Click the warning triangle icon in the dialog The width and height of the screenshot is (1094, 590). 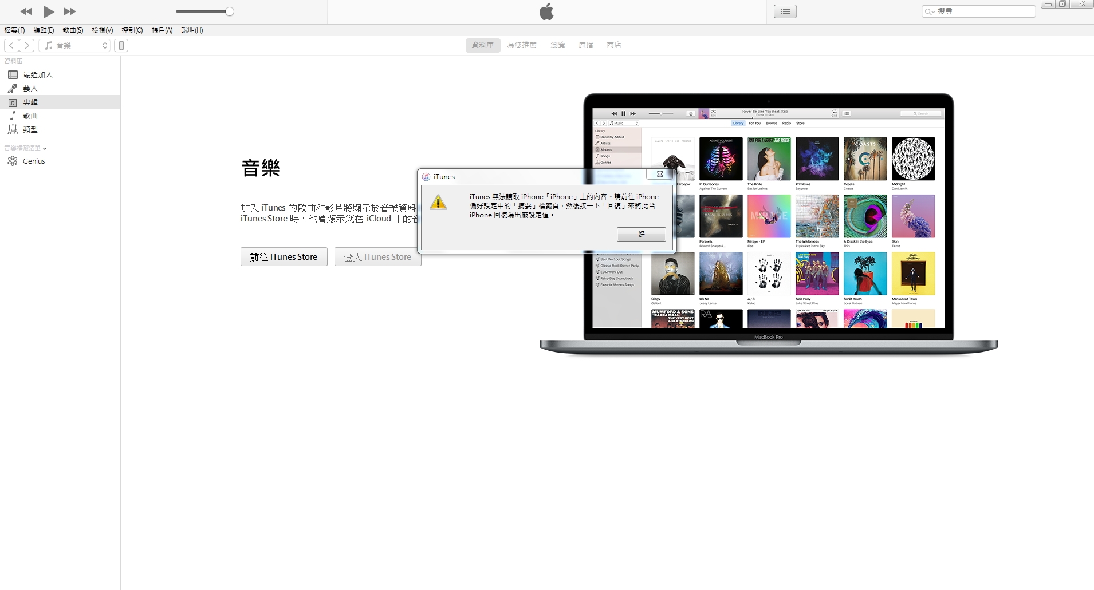pos(438,202)
